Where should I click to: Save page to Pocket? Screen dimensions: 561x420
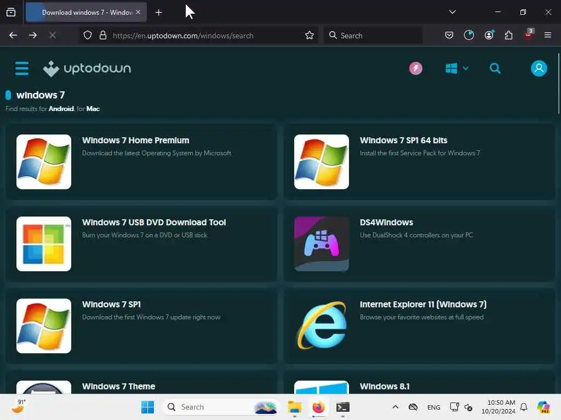point(449,36)
